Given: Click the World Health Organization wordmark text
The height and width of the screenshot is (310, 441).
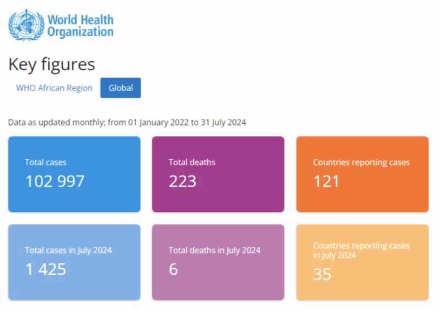Looking at the screenshot, I should (80, 26).
